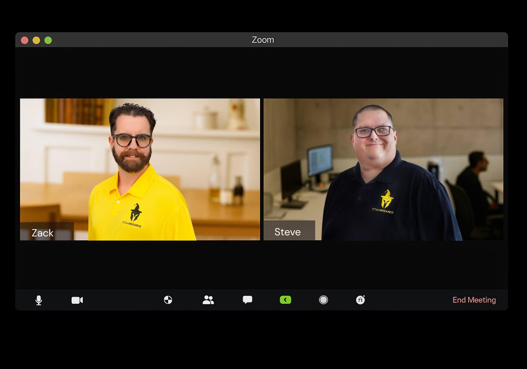Click the green share screen button
Viewport: 527px width, 369px height.
pos(285,300)
